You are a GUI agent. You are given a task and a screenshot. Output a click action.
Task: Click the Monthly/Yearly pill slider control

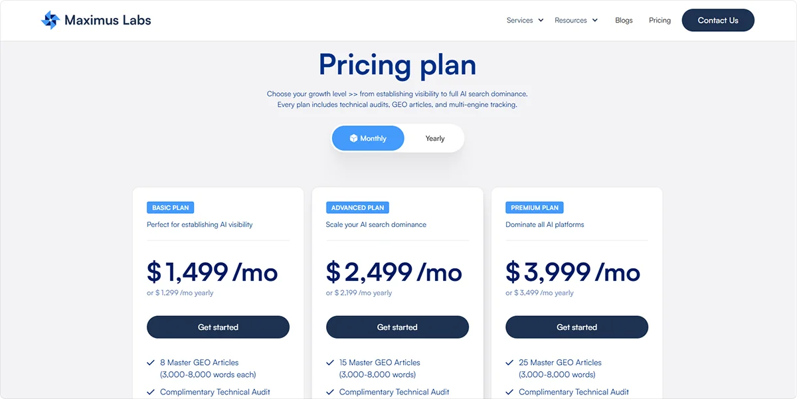[x=397, y=138]
